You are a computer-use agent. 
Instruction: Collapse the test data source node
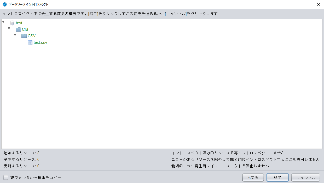(x=3, y=22)
